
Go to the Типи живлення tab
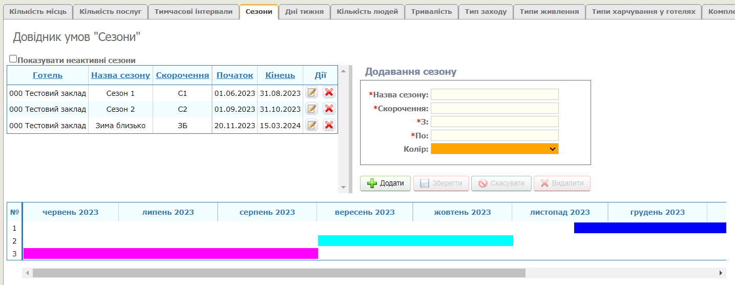click(549, 11)
